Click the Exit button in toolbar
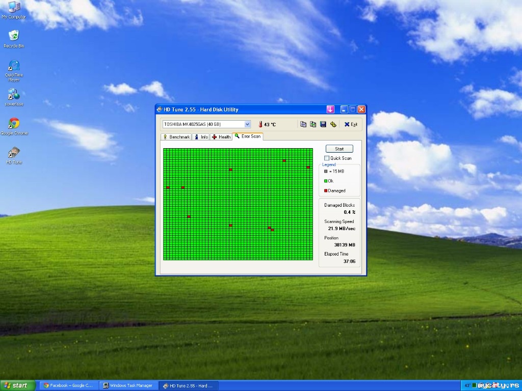Screen dimensions: 522x391 tap(351, 124)
